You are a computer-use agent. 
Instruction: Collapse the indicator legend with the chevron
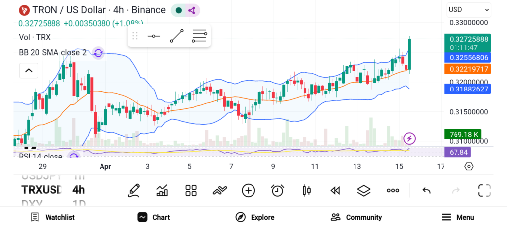tap(29, 71)
